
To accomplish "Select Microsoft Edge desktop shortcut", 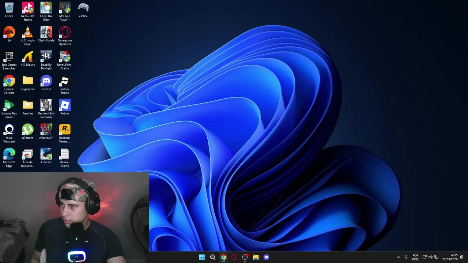I will 9,158.
